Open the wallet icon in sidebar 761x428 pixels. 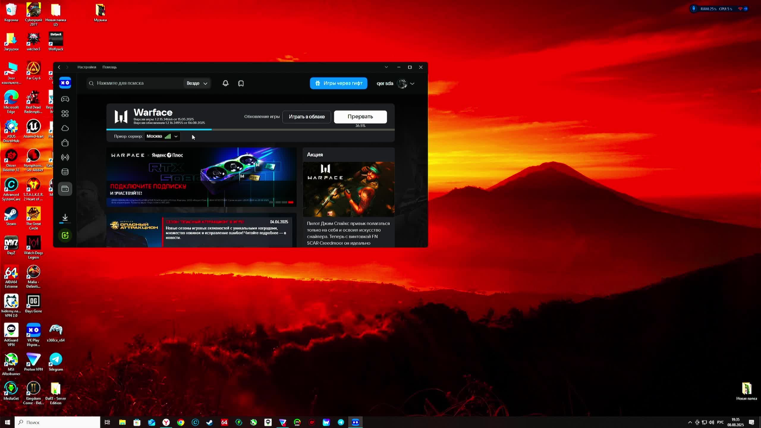click(x=65, y=189)
